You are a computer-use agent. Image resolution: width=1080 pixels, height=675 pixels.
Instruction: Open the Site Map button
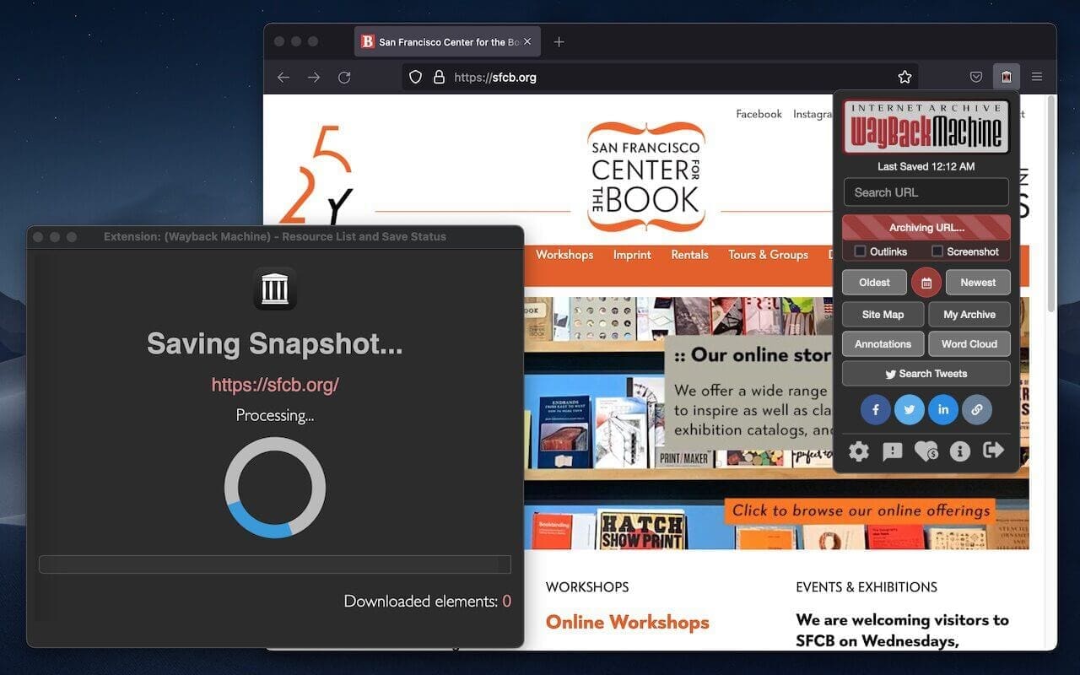pyautogui.click(x=883, y=315)
